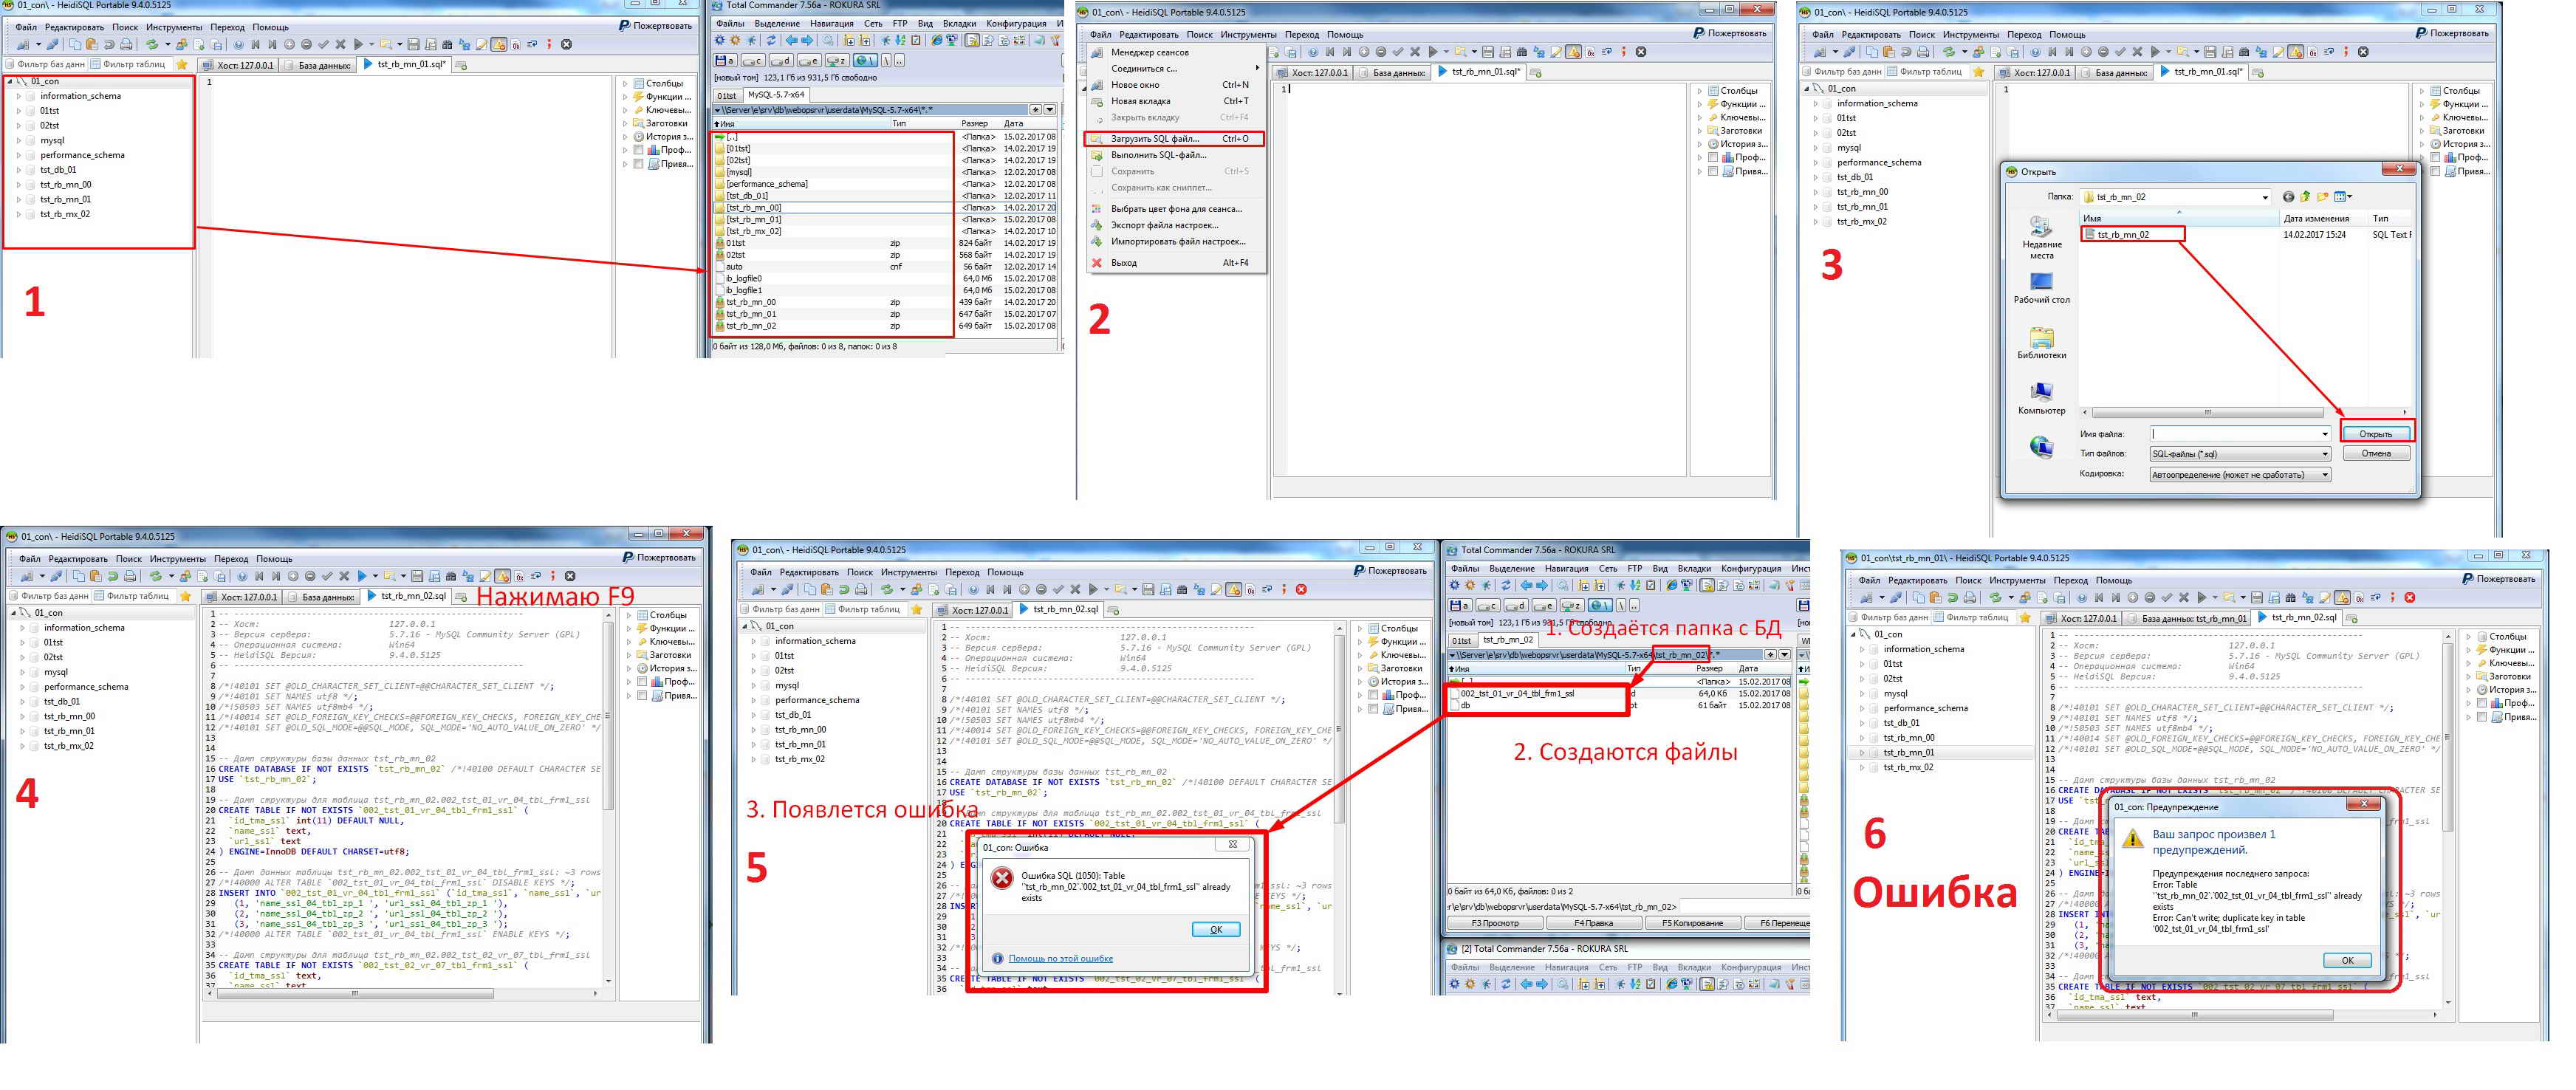Click the go-back arrow icon beside Папка field
2576x1090 pixels.
[2288, 197]
